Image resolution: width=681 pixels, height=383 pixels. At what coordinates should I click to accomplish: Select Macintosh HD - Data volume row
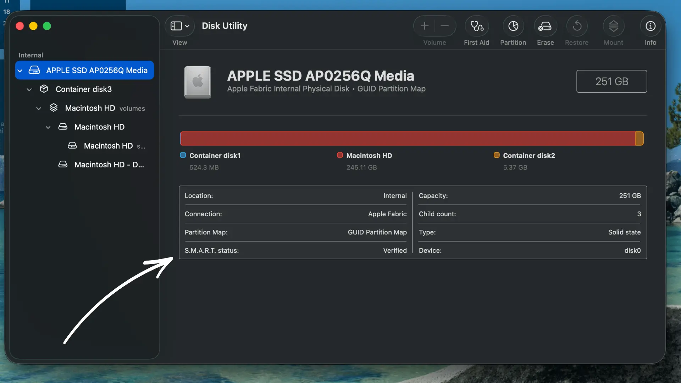84,165
